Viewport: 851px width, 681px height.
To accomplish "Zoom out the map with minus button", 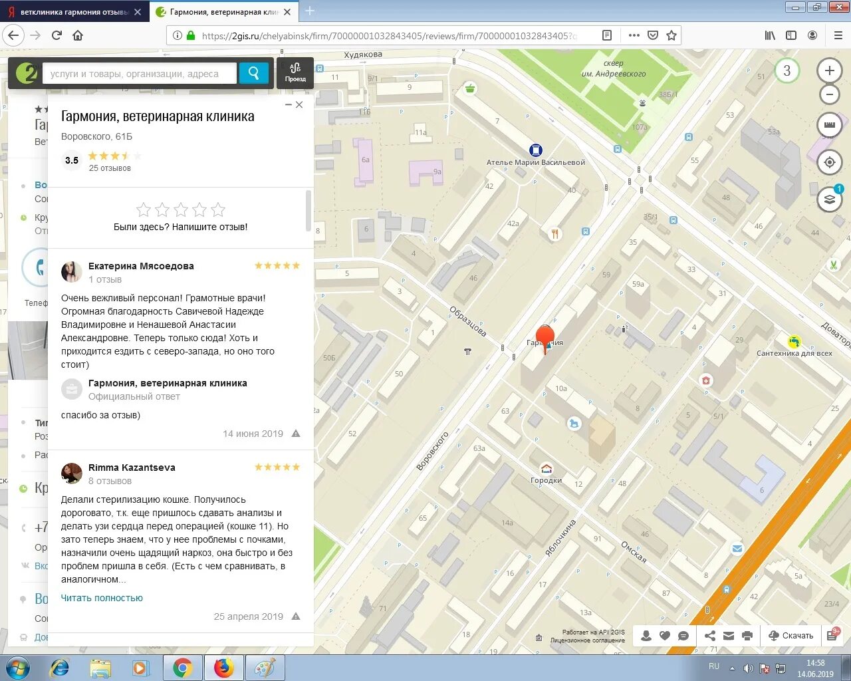I will pos(829,94).
